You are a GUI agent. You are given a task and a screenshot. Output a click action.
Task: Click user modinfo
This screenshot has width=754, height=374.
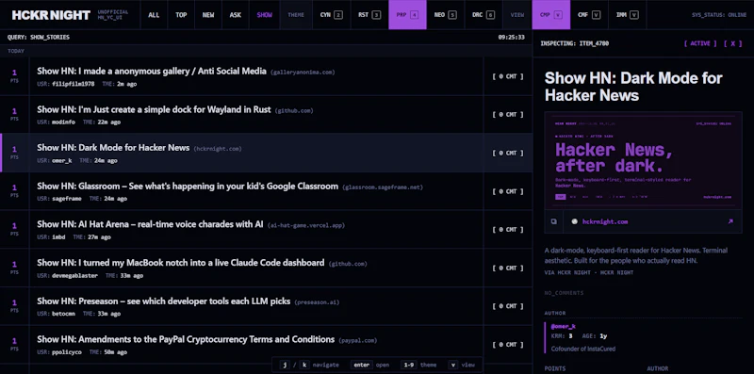(x=63, y=122)
